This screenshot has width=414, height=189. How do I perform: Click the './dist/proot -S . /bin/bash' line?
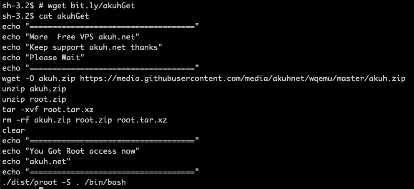pos(64,182)
